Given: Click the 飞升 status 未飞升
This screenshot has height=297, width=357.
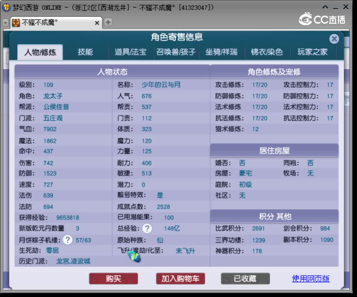Looking at the screenshot, I should [x=185, y=251].
